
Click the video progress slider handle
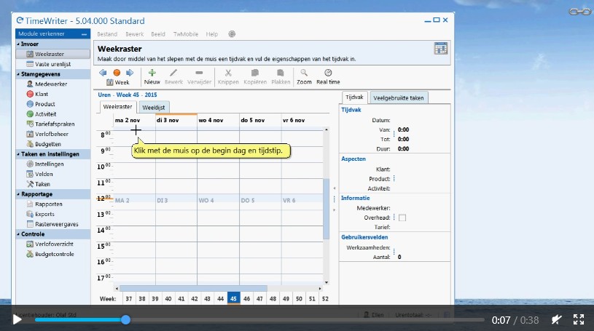pos(125,319)
